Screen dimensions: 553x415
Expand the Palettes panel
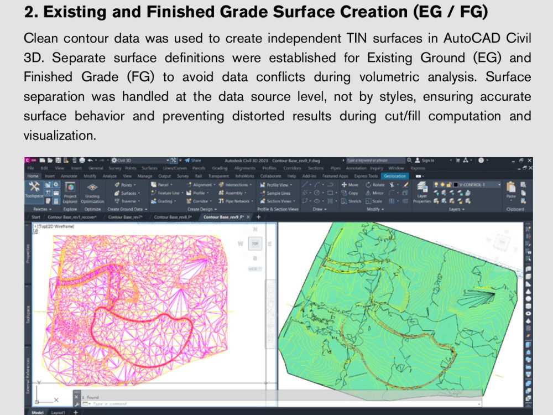point(43,209)
